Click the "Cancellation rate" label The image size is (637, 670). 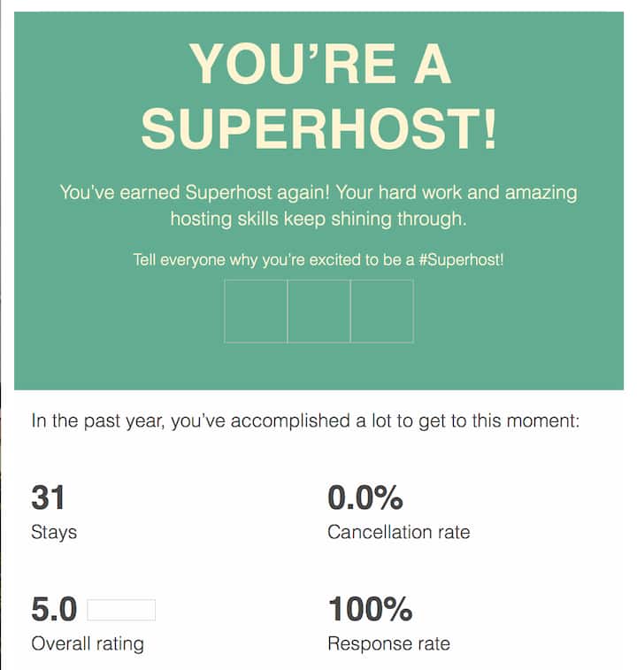[398, 533]
